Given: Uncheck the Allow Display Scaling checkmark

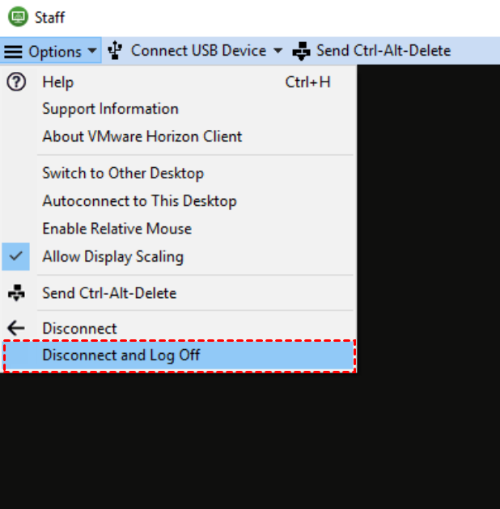Looking at the screenshot, I should 17,257.
